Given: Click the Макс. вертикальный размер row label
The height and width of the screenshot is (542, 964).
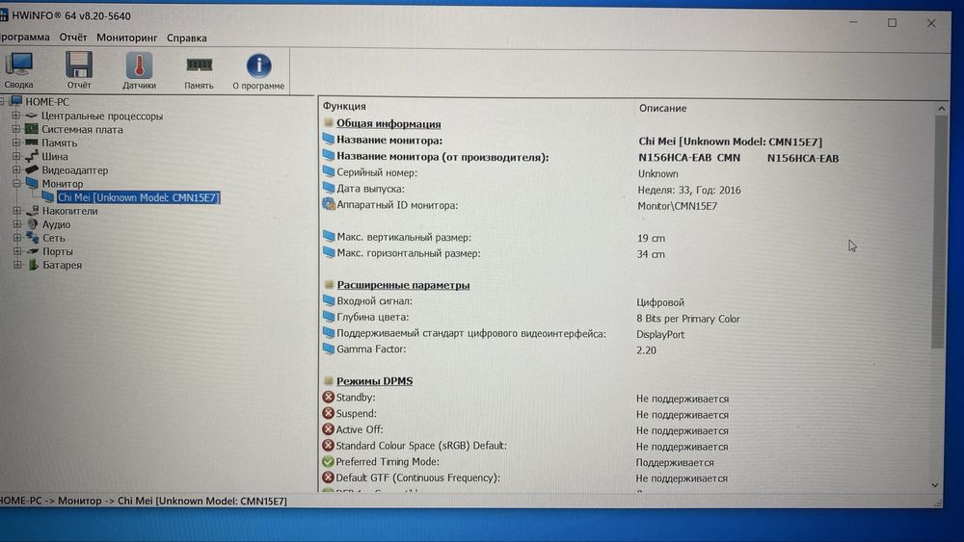Looking at the screenshot, I should pyautogui.click(x=404, y=237).
